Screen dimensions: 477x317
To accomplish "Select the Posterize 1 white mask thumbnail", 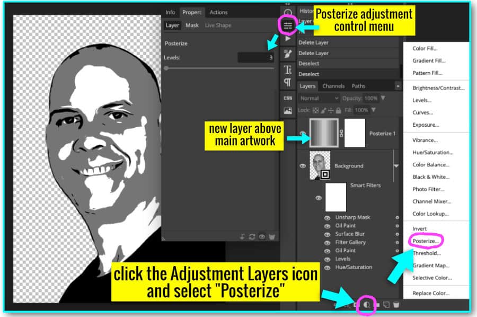I will tap(355, 133).
